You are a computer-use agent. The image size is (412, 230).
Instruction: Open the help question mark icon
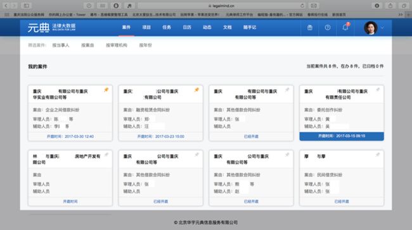(328, 27)
